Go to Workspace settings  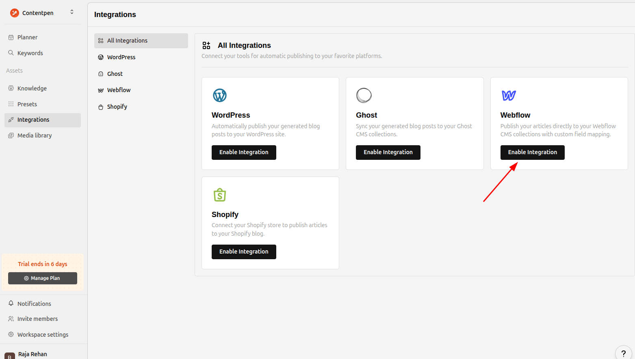(43, 335)
